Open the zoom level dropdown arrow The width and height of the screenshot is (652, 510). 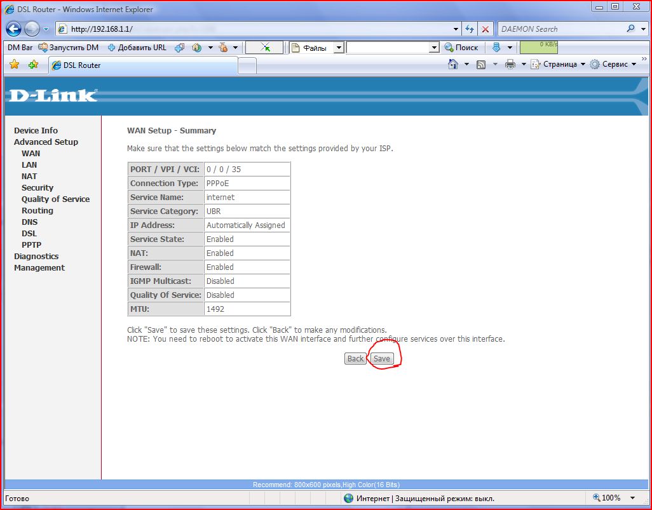tap(633, 498)
